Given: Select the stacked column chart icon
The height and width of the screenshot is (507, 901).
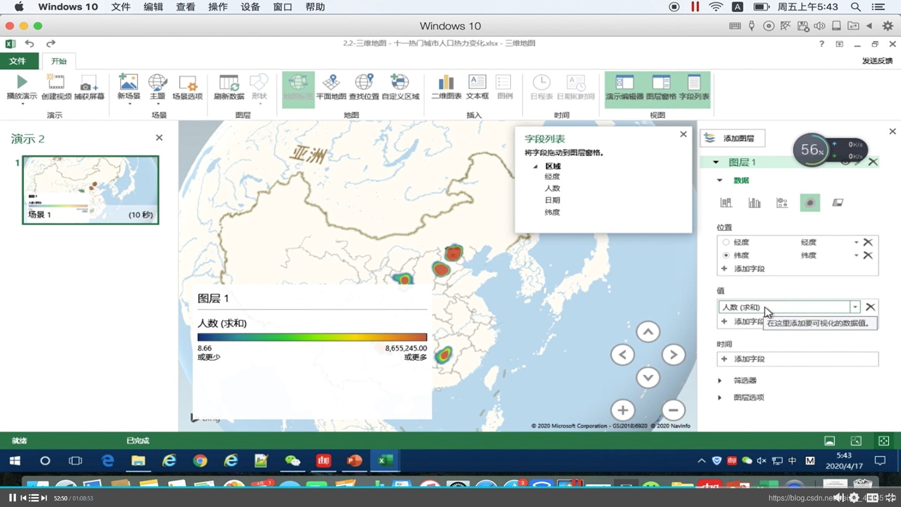Looking at the screenshot, I should (x=726, y=203).
